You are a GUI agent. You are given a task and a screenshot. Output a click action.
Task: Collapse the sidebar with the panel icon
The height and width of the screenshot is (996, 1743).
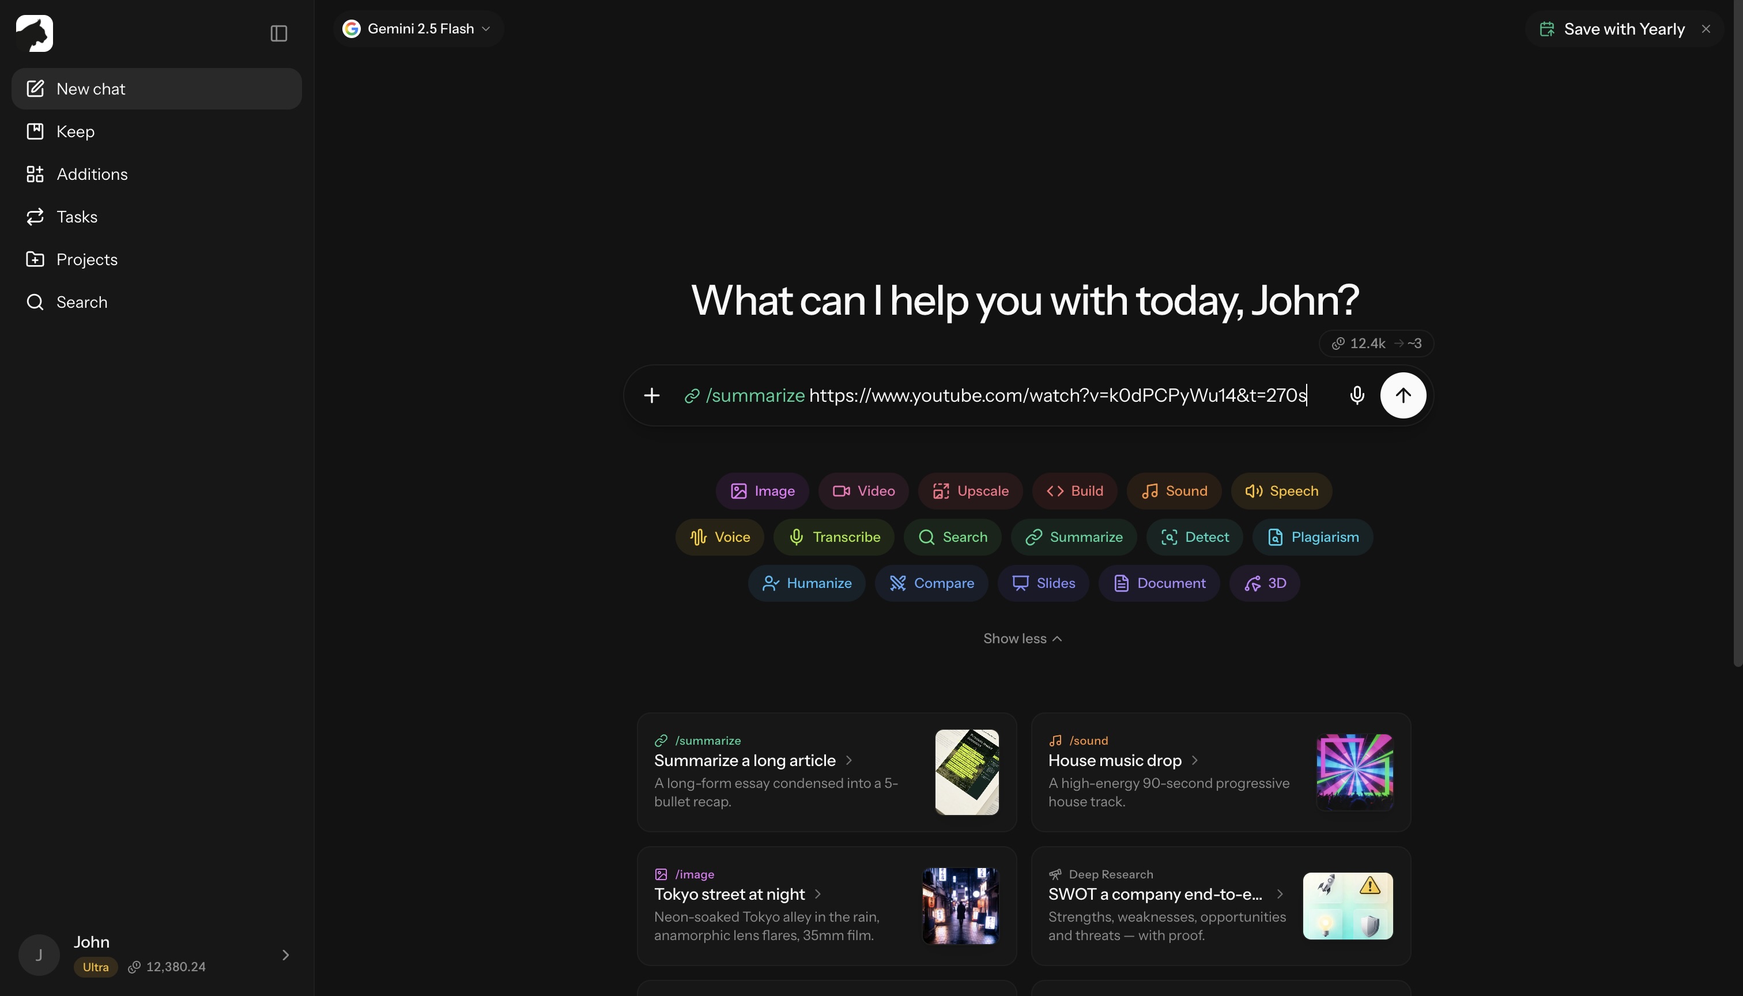click(x=278, y=33)
